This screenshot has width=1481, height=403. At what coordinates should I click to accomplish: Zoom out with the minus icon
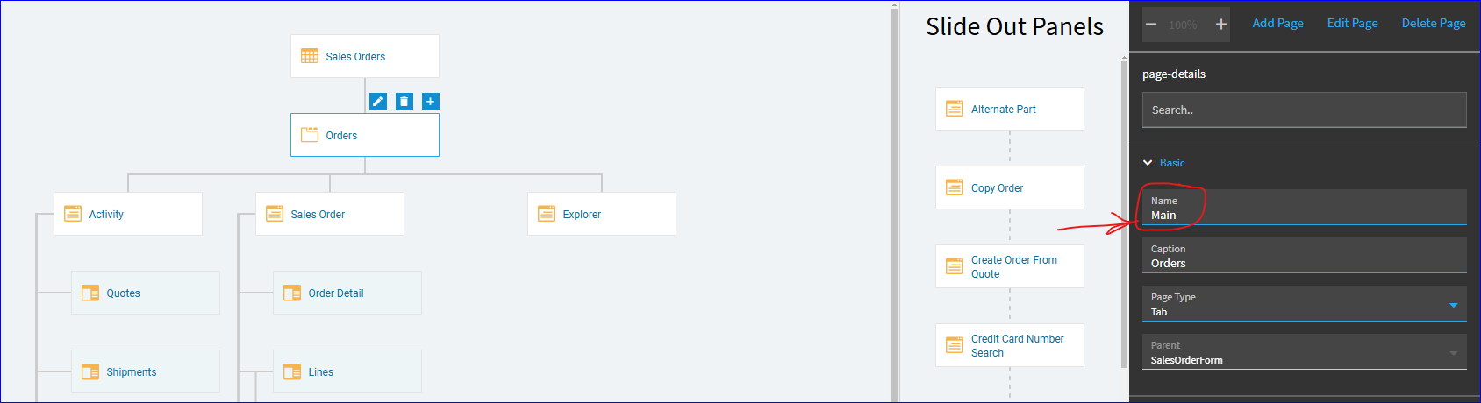(x=1151, y=25)
